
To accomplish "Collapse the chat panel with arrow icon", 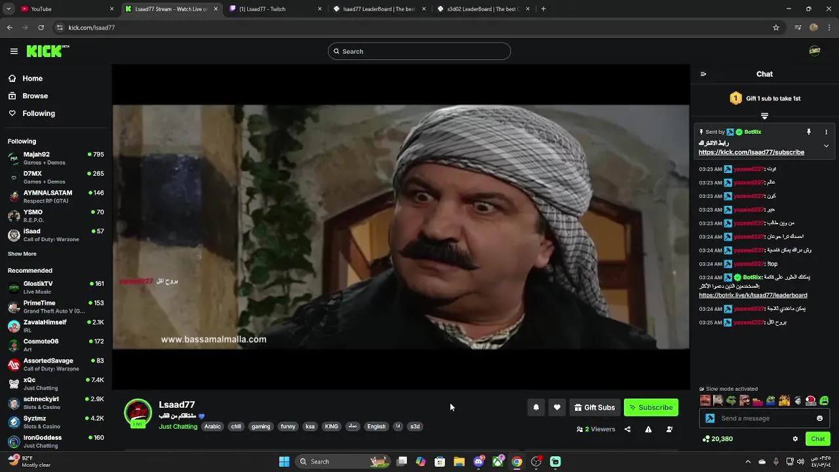I will point(703,74).
